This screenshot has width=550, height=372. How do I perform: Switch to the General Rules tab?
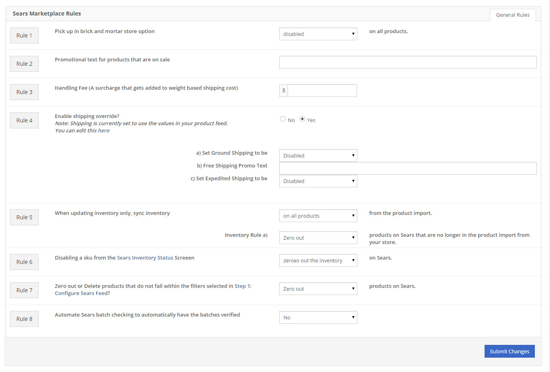513,15
